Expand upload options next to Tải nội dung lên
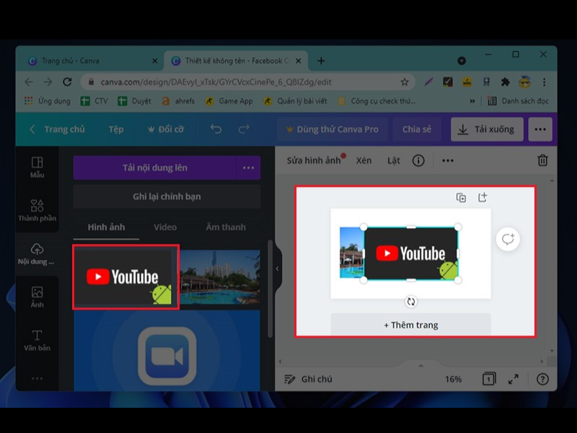 (248, 167)
